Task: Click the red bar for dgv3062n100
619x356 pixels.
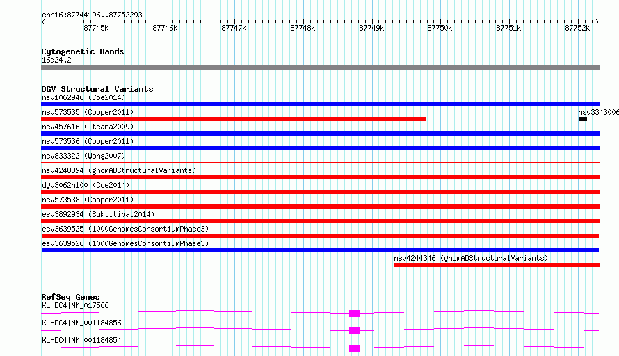Action: point(320,192)
